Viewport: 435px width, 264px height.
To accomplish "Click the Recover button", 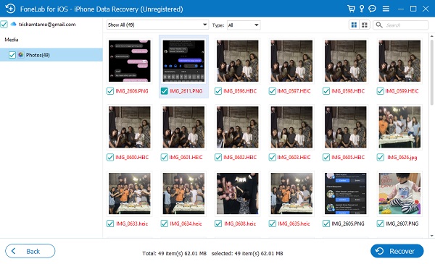I will (397, 251).
